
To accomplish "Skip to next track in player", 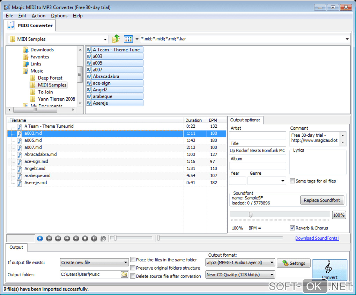I will [76, 238].
